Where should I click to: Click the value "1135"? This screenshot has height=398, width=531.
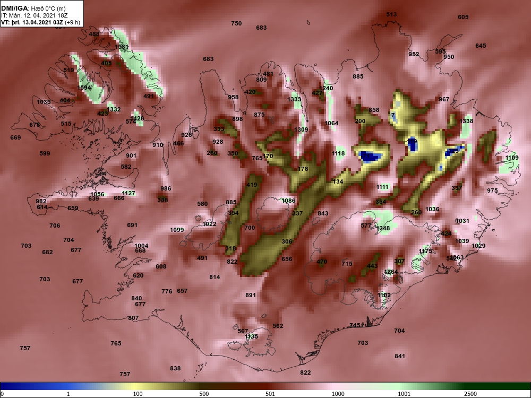point(251,336)
